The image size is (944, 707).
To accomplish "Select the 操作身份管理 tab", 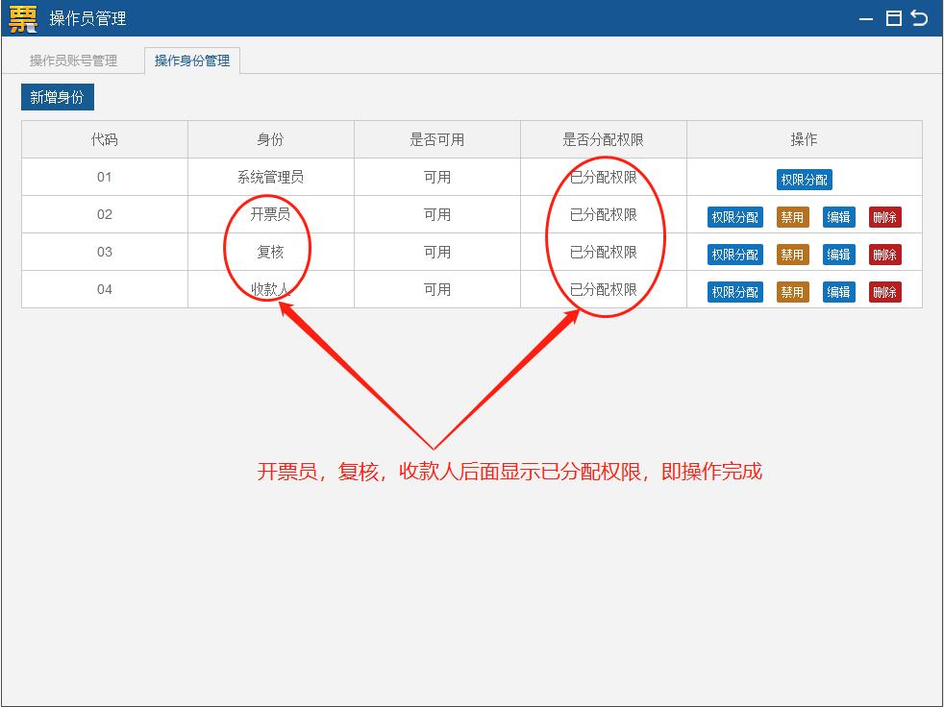I will coord(192,60).
